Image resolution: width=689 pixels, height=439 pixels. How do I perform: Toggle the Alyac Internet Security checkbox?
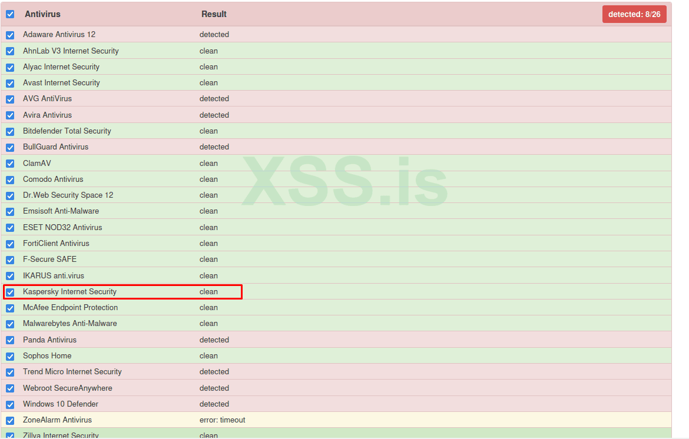(10, 67)
